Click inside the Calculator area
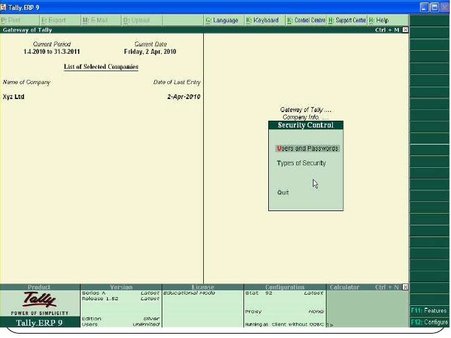Image resolution: width=451 pixels, height=338 pixels. [367, 308]
